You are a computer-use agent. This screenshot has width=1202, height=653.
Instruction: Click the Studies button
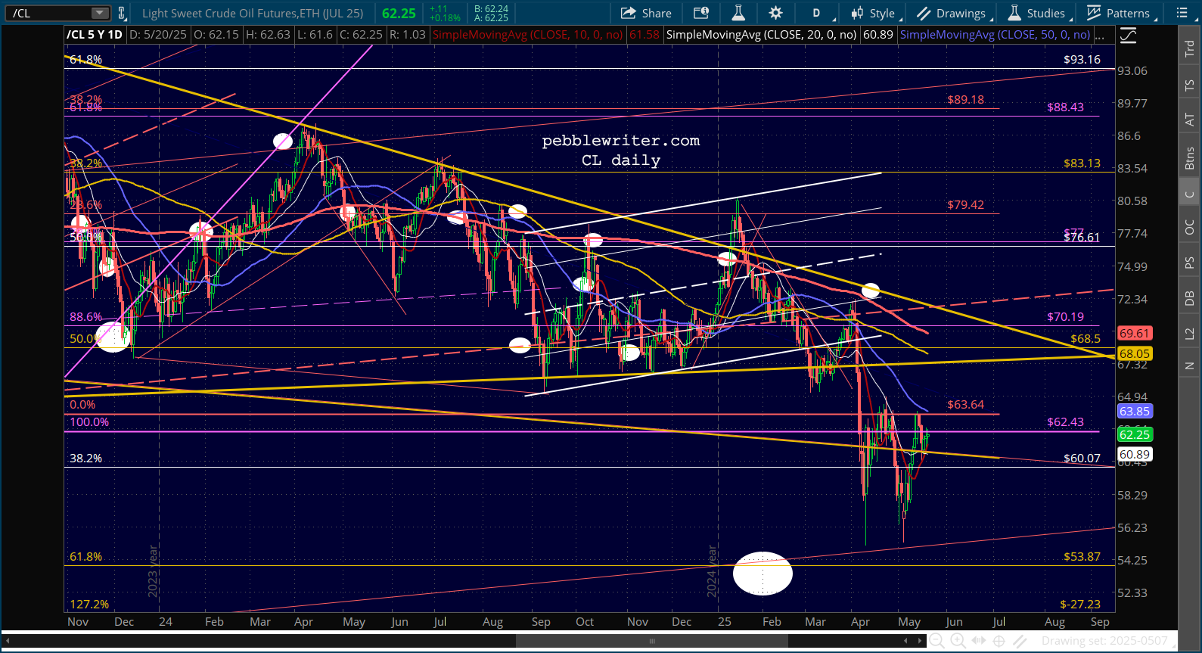coord(1037,13)
